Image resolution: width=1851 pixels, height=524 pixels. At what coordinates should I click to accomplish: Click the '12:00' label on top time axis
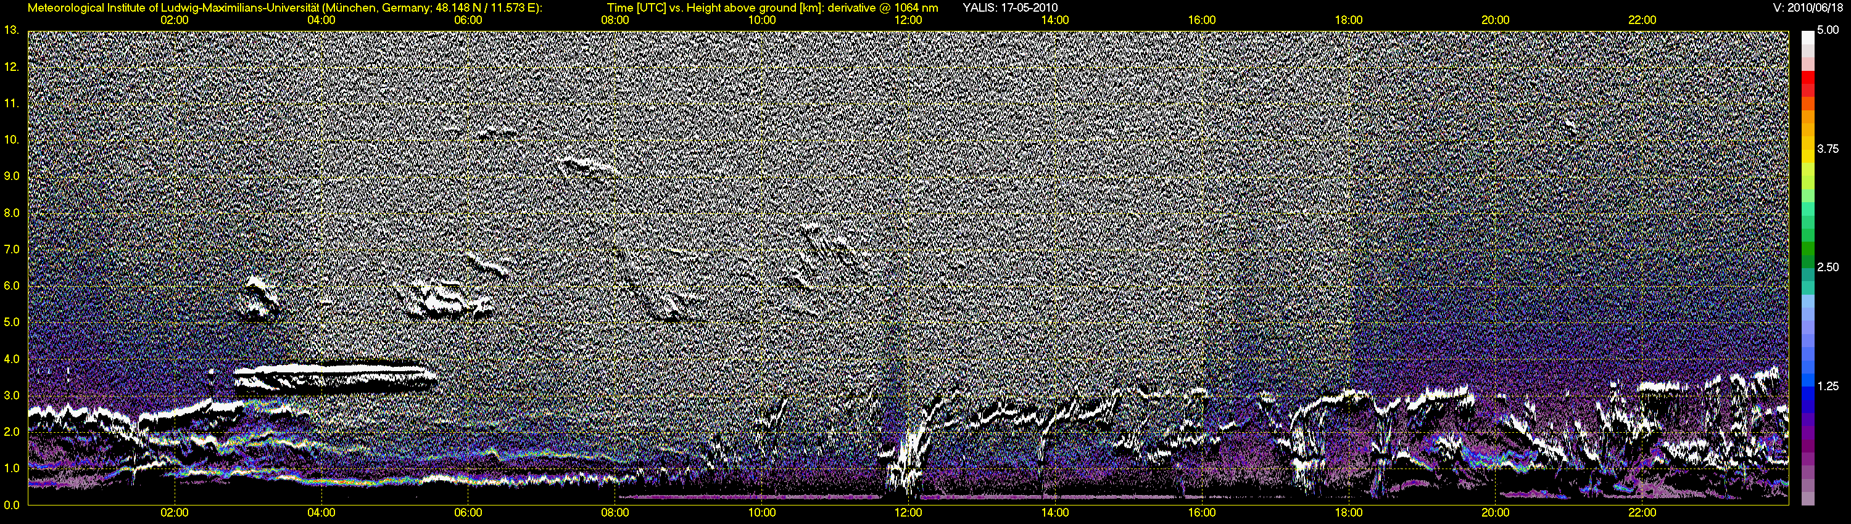908,20
